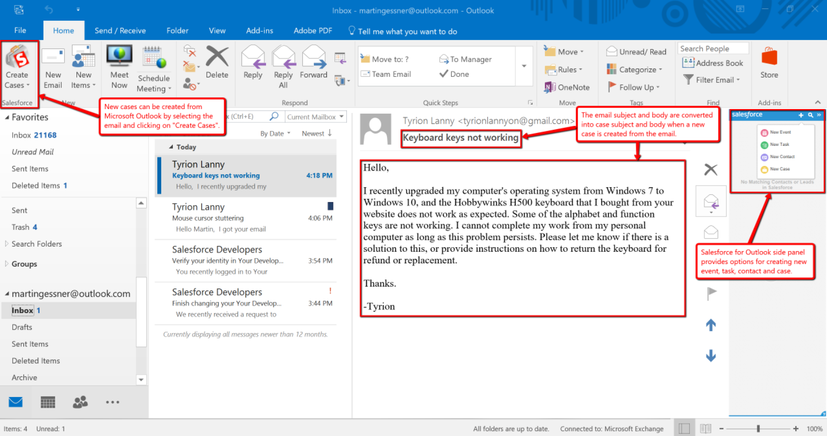Select the 'Move to: ?' quick step
This screenshot has width=827, height=436.
click(x=385, y=59)
